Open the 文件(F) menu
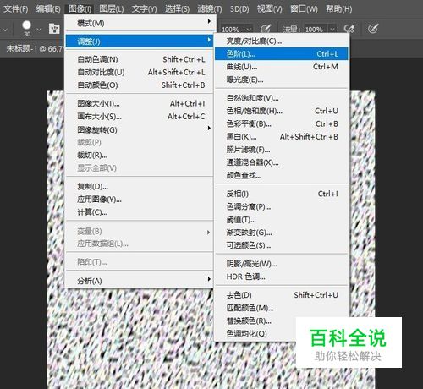Image resolution: width=423 pixels, height=389 pixels. (16, 9)
